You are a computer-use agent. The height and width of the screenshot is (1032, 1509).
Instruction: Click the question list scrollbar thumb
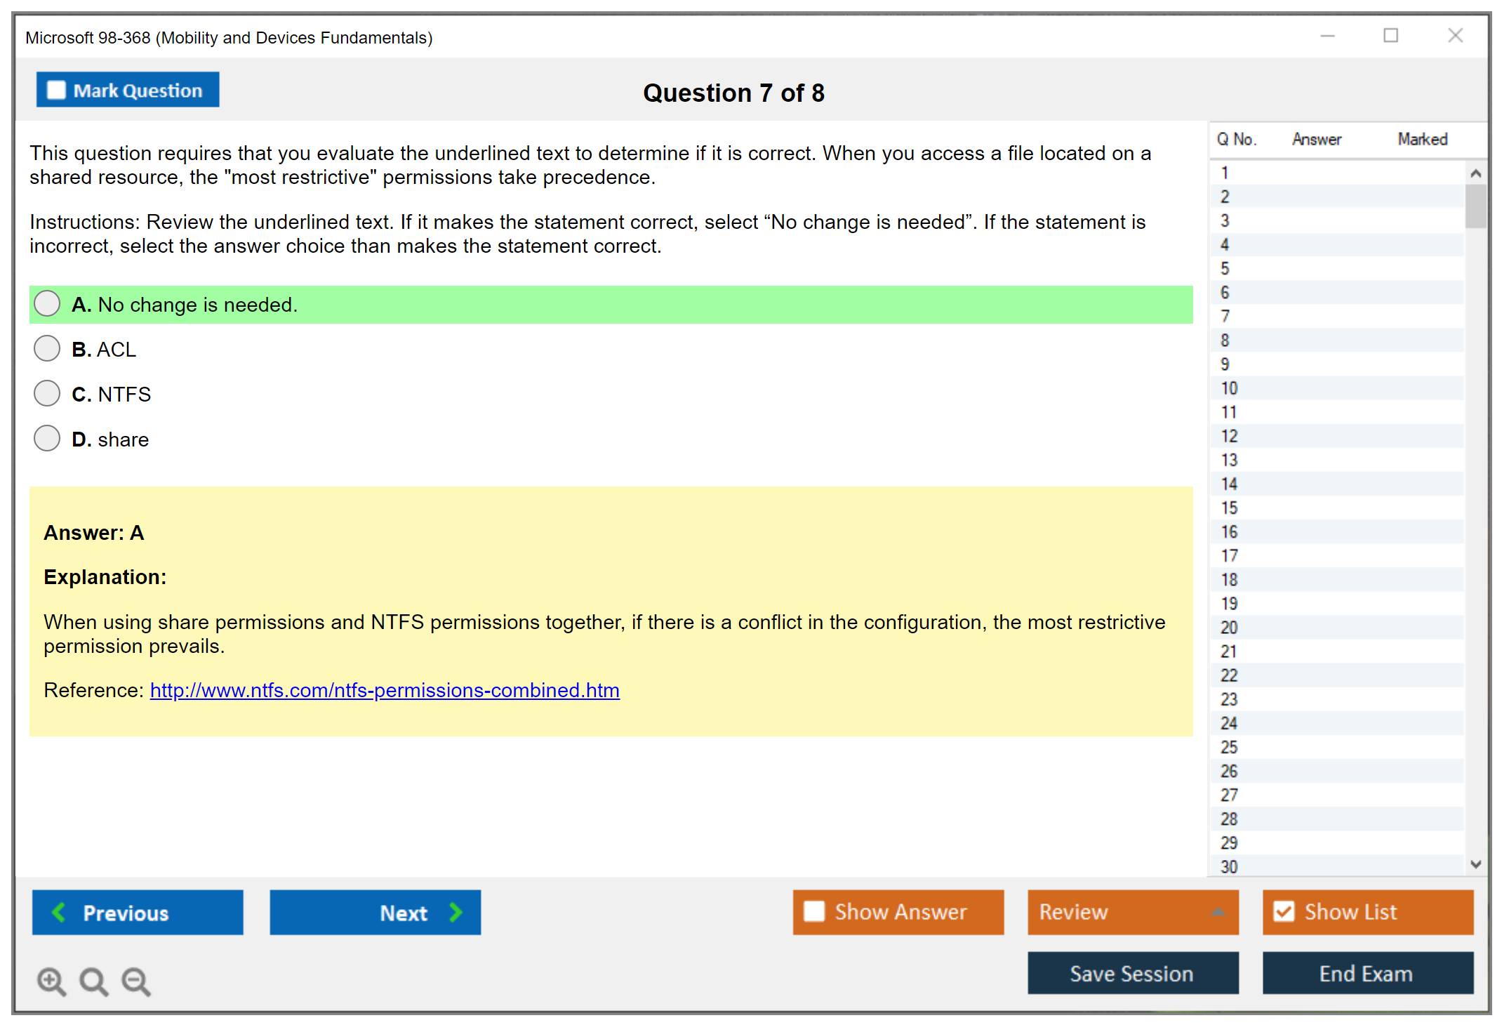(1475, 206)
